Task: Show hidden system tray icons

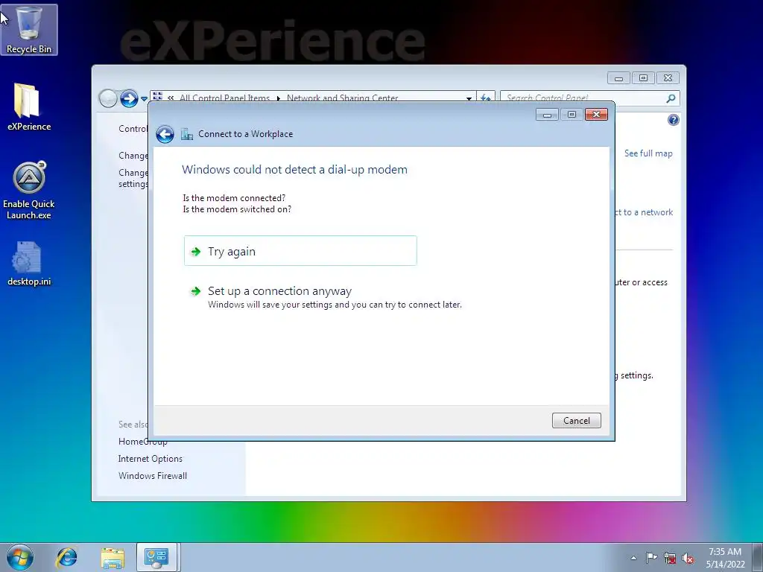Action: coord(633,558)
